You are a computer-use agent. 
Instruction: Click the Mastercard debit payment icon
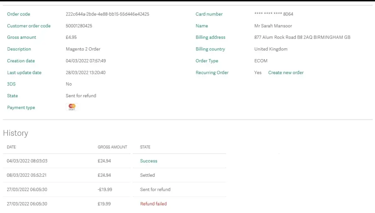[72, 107]
